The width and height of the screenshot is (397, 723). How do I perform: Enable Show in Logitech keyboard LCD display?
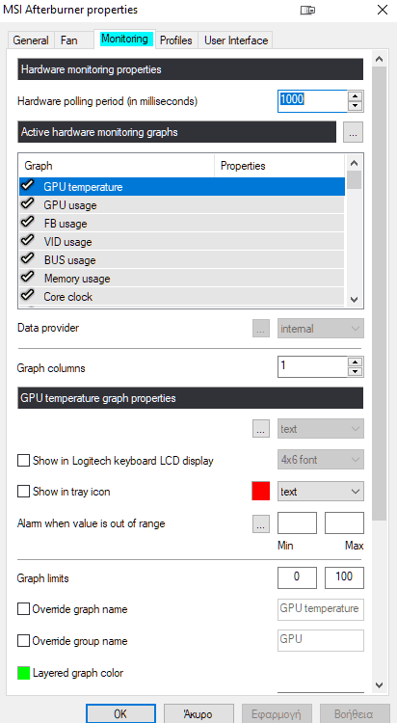(x=23, y=460)
